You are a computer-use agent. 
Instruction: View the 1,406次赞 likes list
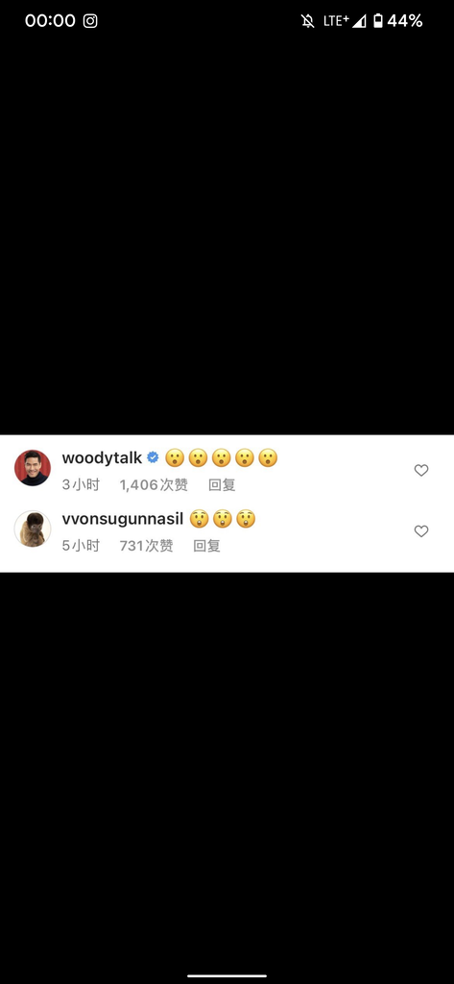[x=154, y=484]
